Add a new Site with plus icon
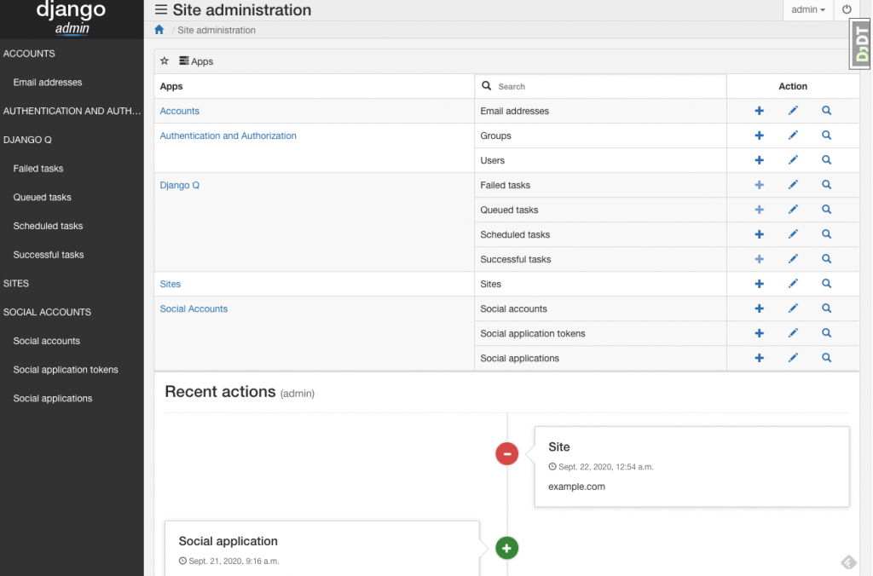 759,284
